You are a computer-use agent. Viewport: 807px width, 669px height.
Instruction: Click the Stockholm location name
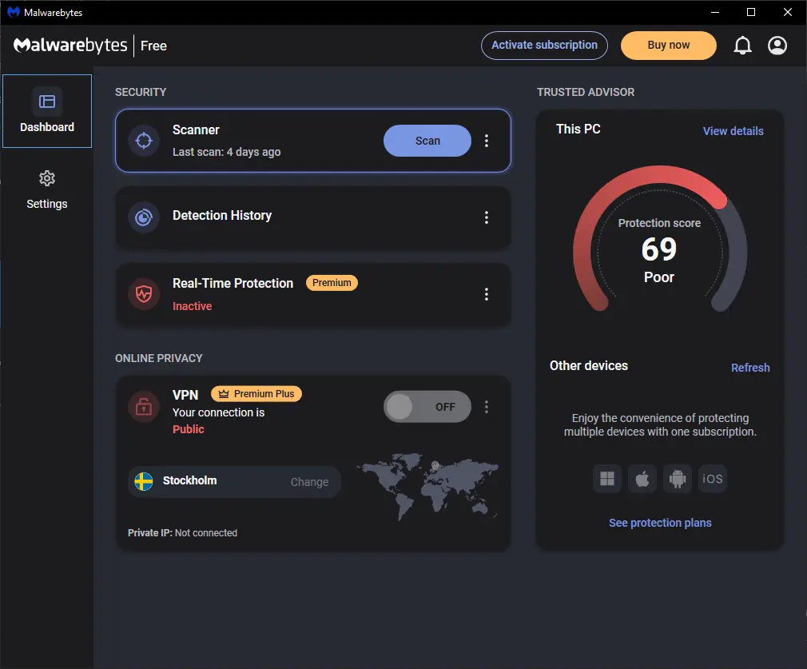pyautogui.click(x=189, y=480)
